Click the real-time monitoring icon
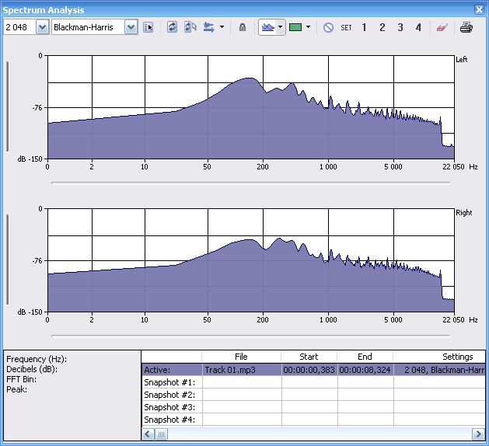The width and height of the screenshot is (489, 446). (x=208, y=27)
